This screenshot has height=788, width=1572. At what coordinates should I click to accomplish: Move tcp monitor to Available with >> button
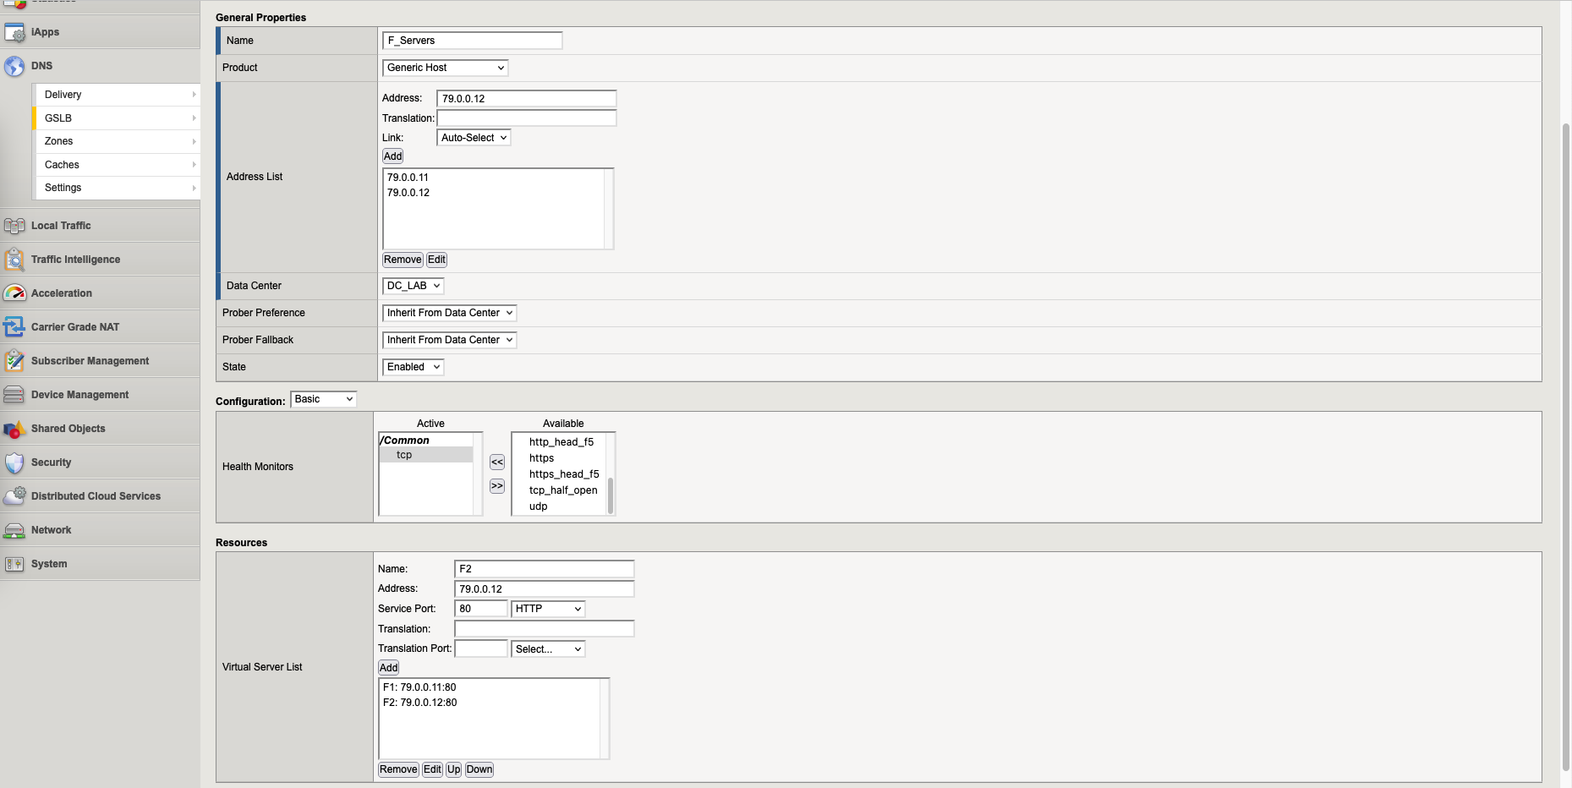click(x=497, y=486)
